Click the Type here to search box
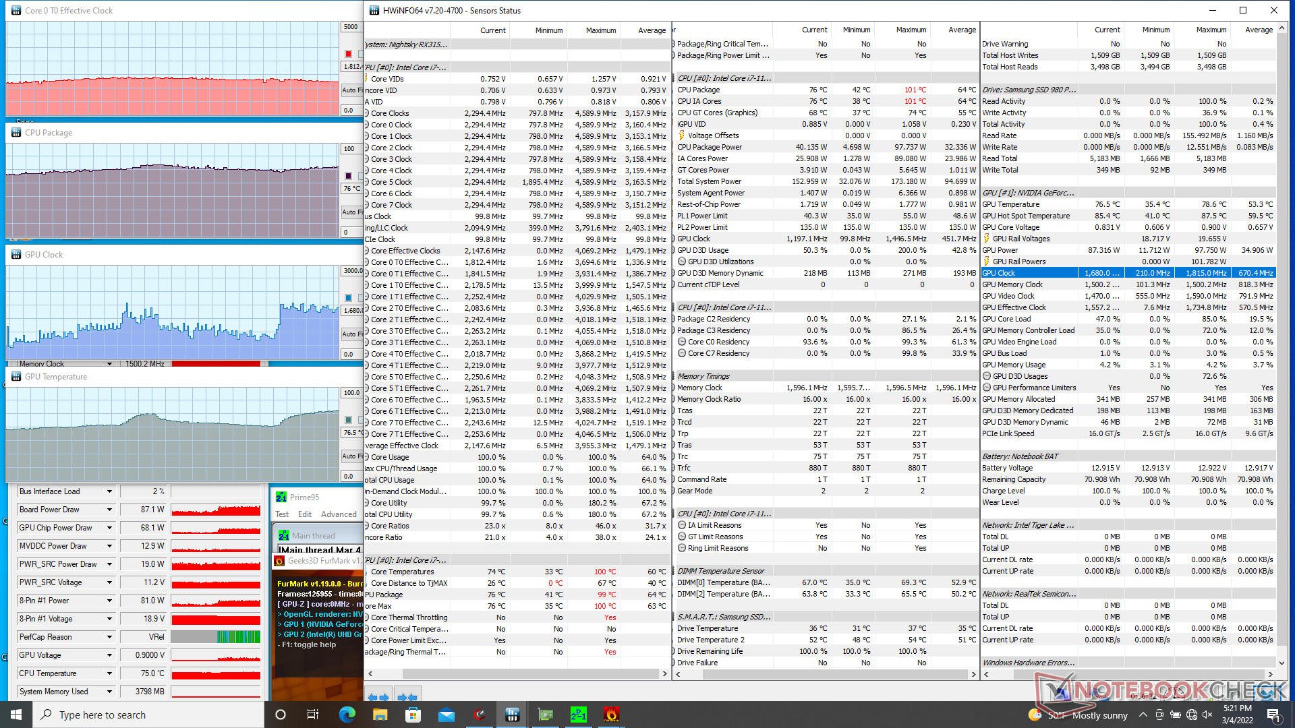1295x728 pixels. point(148,715)
